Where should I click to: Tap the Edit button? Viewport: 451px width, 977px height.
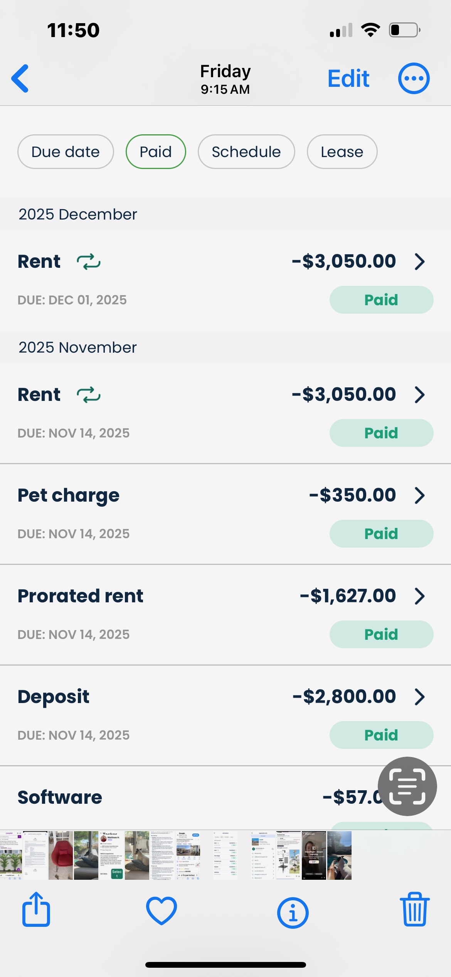(x=348, y=79)
